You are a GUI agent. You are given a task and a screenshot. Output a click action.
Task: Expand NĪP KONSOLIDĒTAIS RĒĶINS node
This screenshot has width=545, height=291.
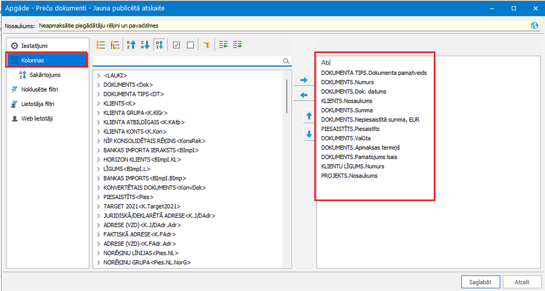(99, 141)
